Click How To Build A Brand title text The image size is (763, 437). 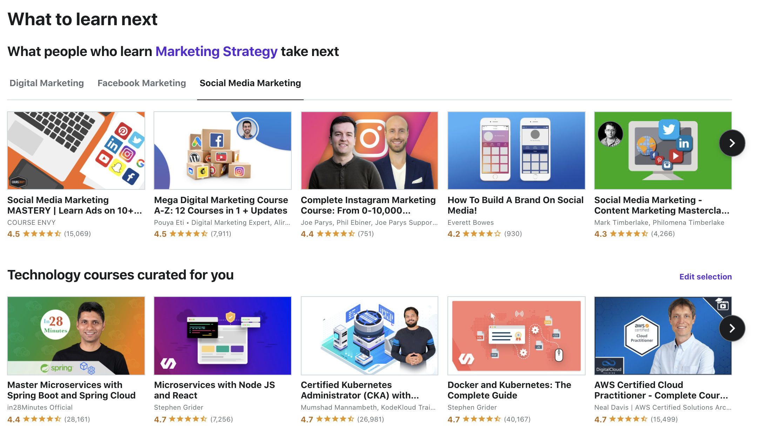pos(515,205)
